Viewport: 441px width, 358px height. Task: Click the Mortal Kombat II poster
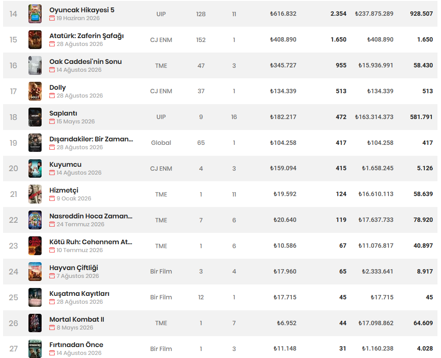tap(35, 323)
